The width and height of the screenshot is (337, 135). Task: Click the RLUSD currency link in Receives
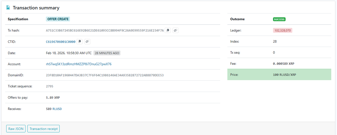pyautogui.click(x=57, y=109)
